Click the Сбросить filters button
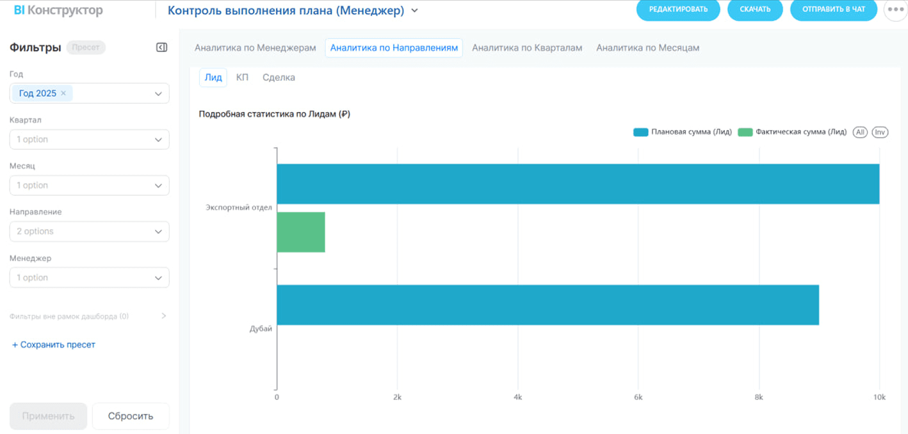This screenshot has height=434, width=908. [131, 416]
